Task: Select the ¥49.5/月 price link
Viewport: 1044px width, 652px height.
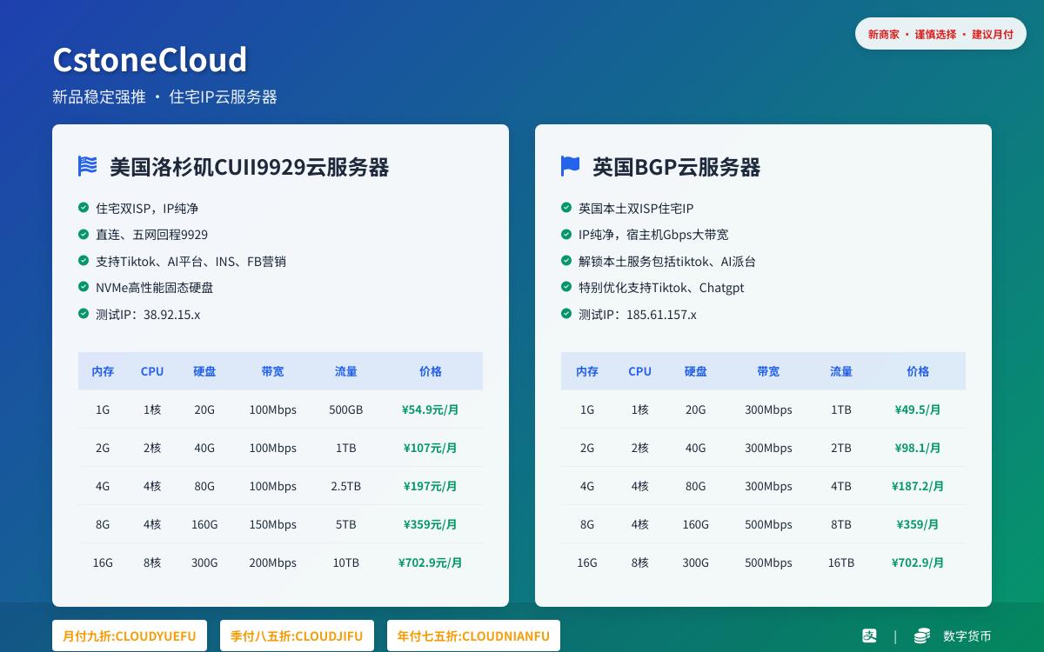Action: (918, 409)
